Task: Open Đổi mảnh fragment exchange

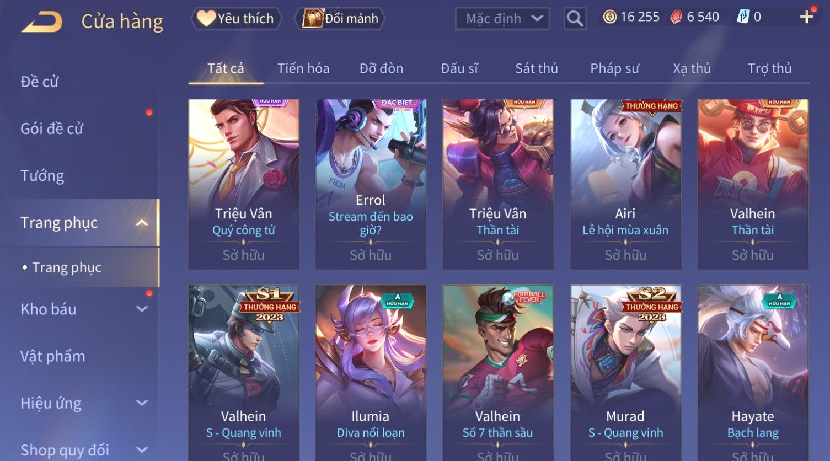Action: (x=341, y=19)
